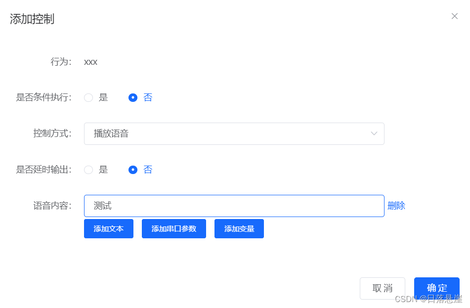
Task: Select 否 for 是否条件执行
Action: [133, 97]
